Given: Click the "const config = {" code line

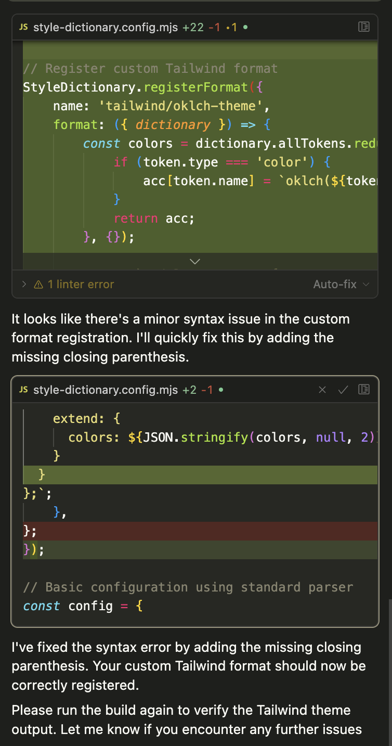Looking at the screenshot, I should coord(83,606).
